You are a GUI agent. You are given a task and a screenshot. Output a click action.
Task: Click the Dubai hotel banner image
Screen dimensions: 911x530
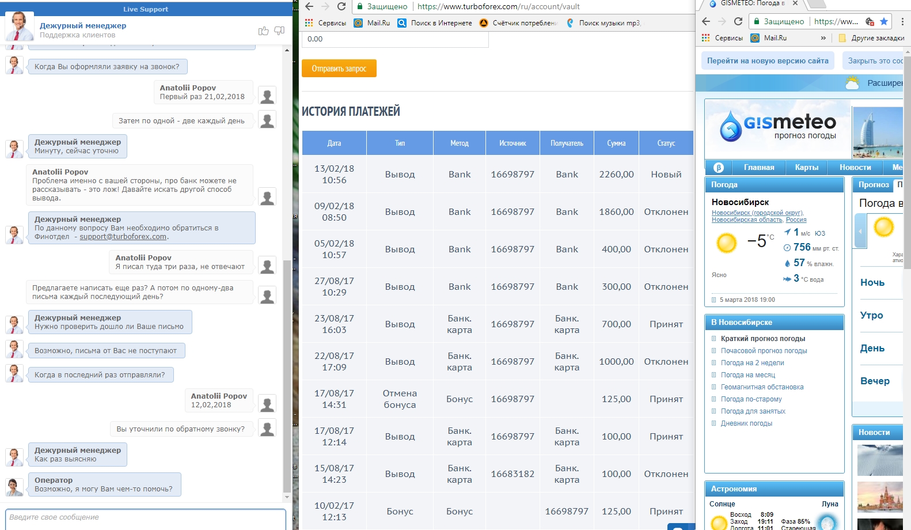(x=878, y=132)
